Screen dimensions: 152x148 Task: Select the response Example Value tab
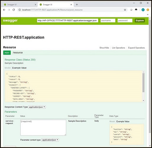[19, 68]
